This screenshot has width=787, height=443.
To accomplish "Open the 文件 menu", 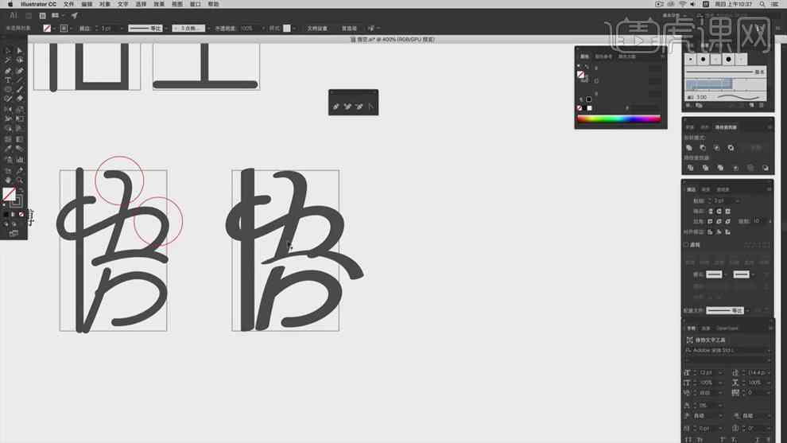I will click(68, 4).
